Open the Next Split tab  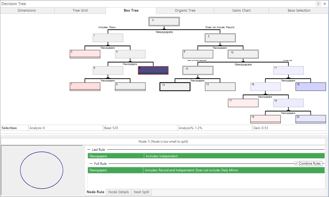[x=141, y=192]
